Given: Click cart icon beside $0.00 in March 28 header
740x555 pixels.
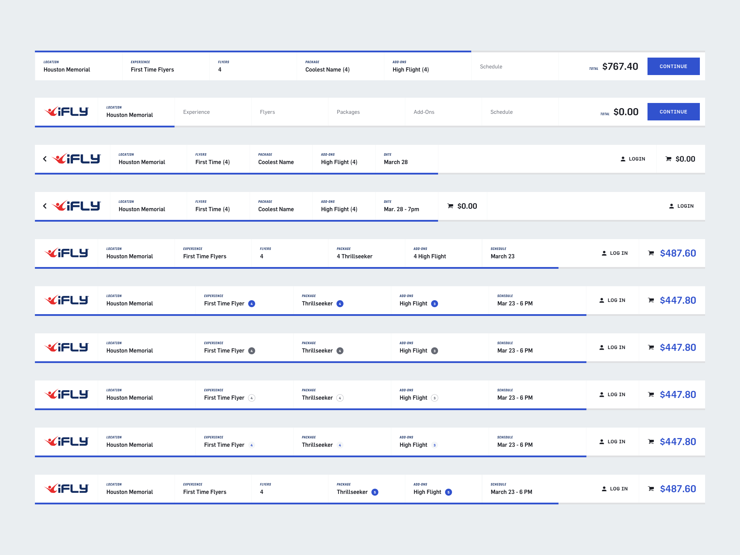Looking at the screenshot, I should coord(668,159).
